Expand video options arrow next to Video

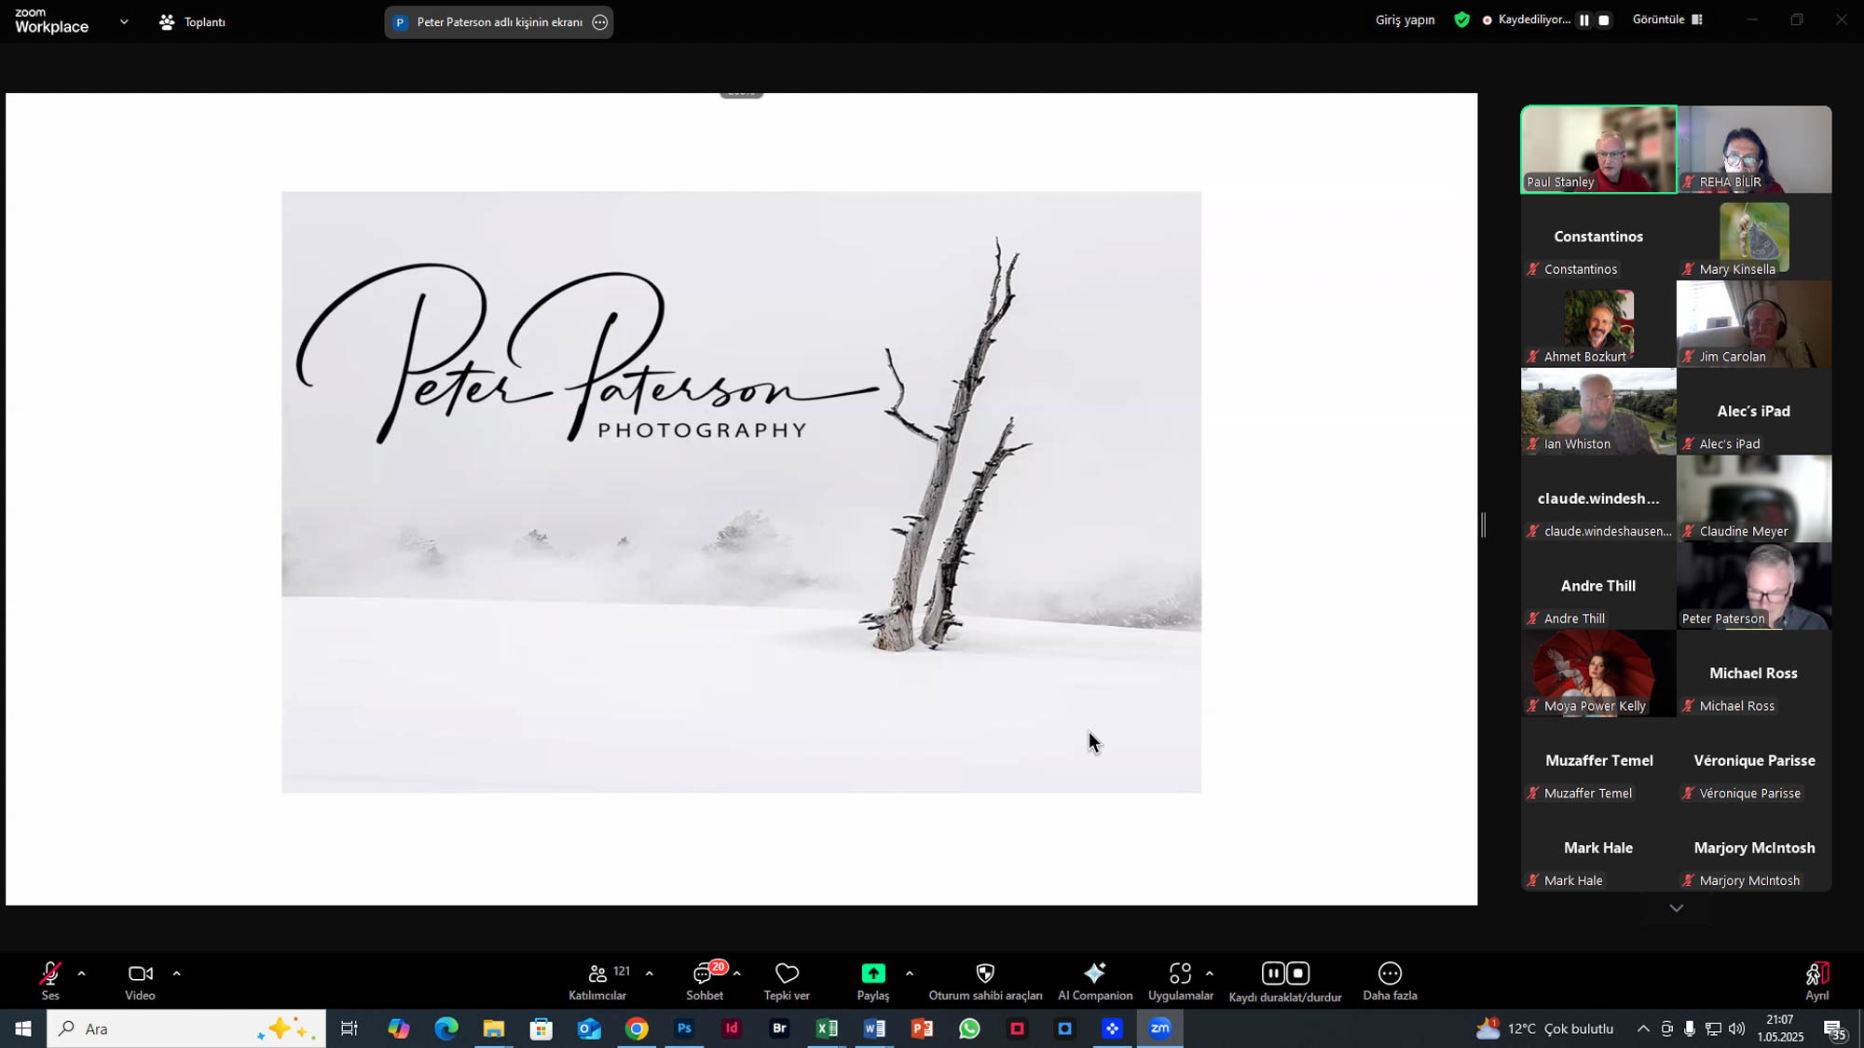click(176, 973)
